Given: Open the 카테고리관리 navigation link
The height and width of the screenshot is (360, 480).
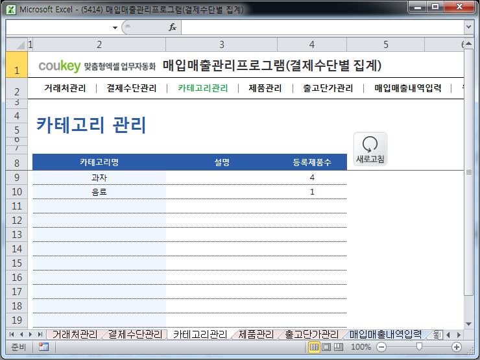Looking at the screenshot, I should point(202,88).
